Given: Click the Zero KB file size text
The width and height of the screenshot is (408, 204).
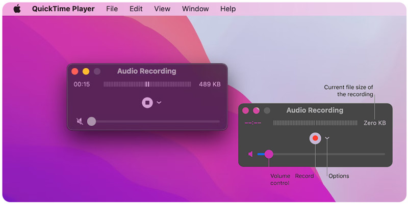Looking at the screenshot, I should 375,123.
